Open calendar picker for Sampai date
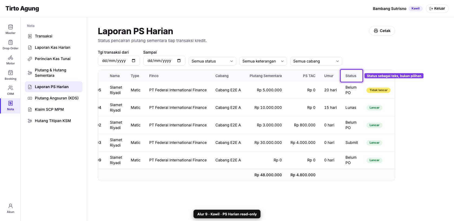The height and width of the screenshot is (221, 454). tap(179, 61)
